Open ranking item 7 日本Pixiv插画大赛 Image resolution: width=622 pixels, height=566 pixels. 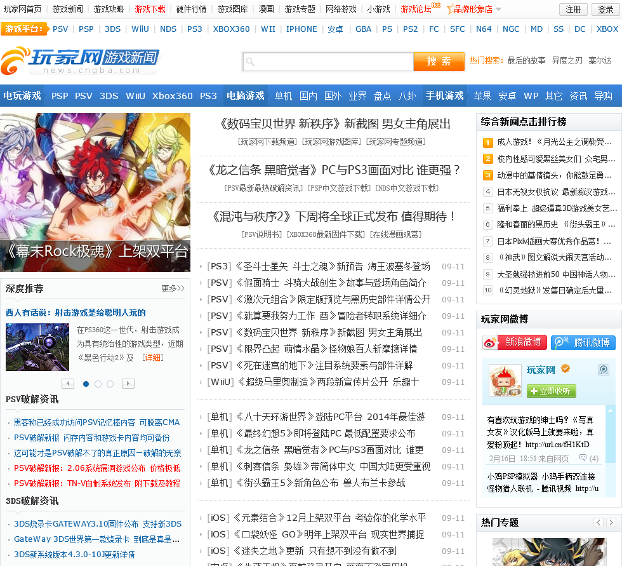pos(554,241)
